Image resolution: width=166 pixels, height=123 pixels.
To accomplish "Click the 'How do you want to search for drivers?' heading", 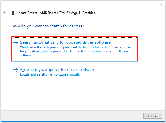I will tap(48, 26).
